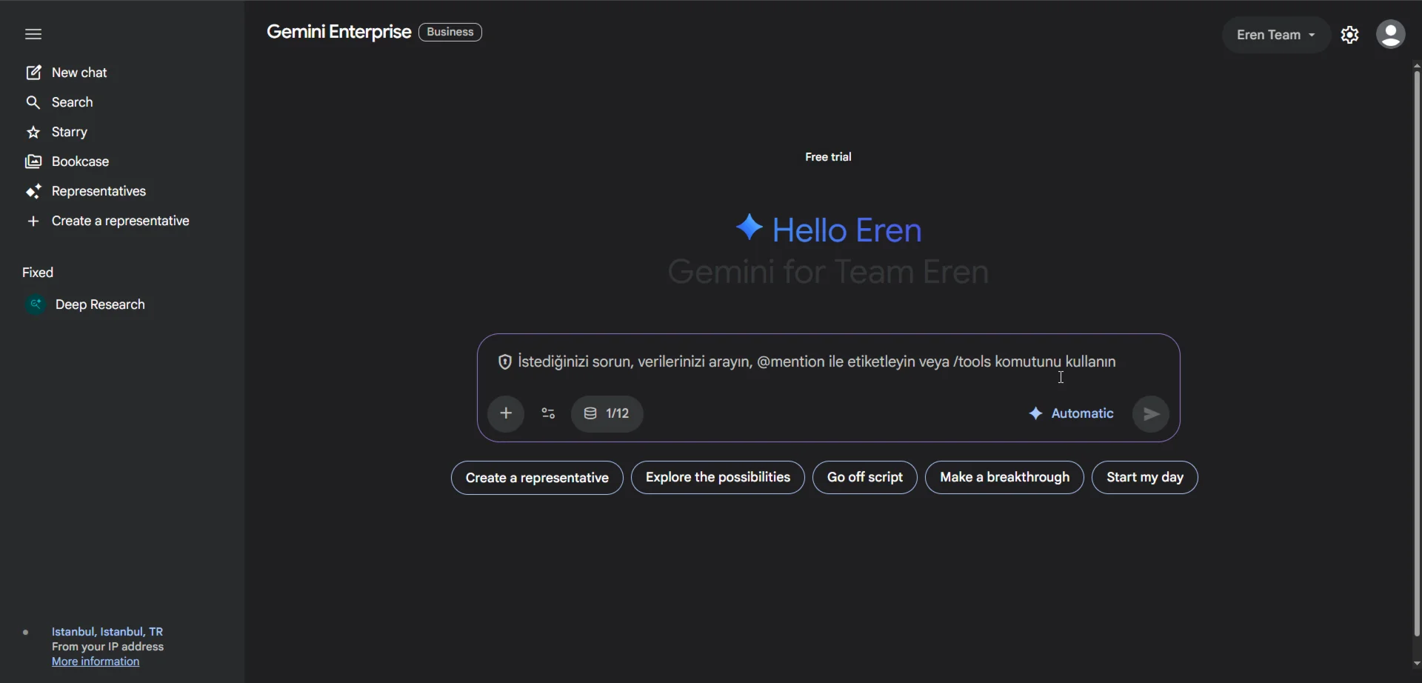
Task: Click the Starry star icon
Action: coord(33,133)
